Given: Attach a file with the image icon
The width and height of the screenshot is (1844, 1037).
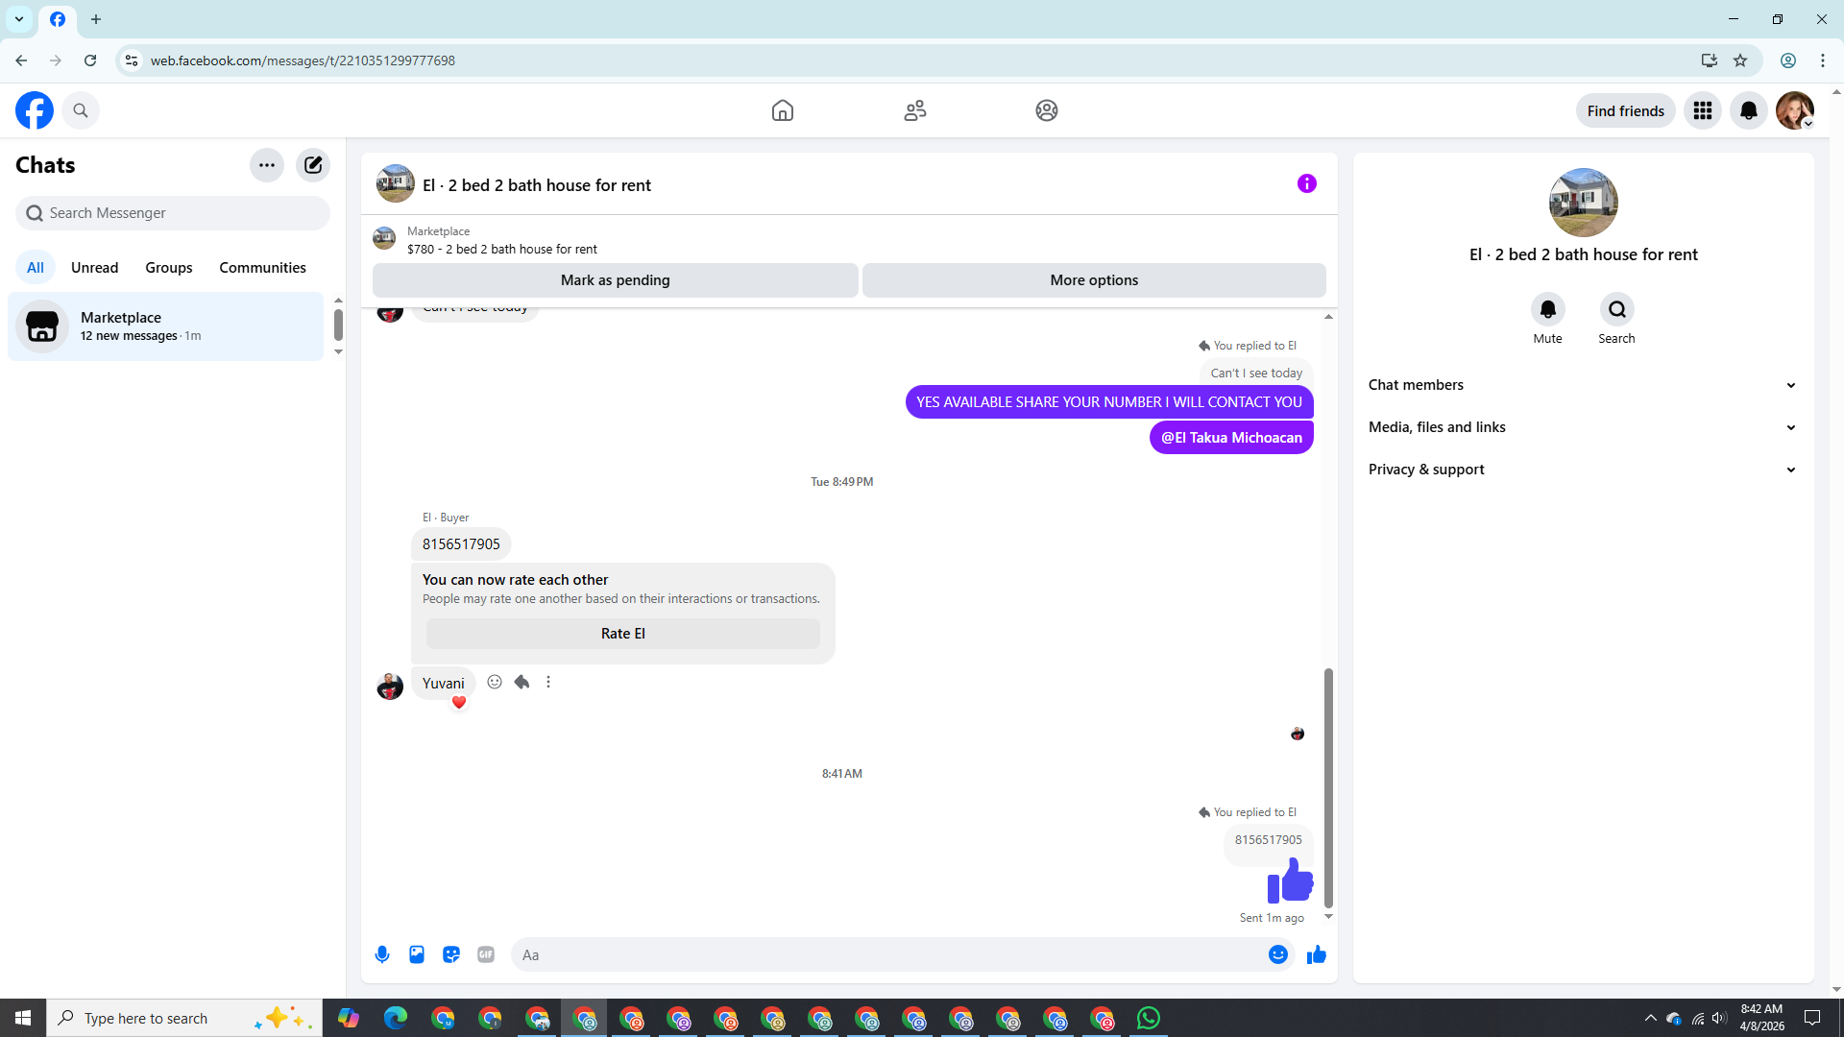Looking at the screenshot, I should (417, 954).
